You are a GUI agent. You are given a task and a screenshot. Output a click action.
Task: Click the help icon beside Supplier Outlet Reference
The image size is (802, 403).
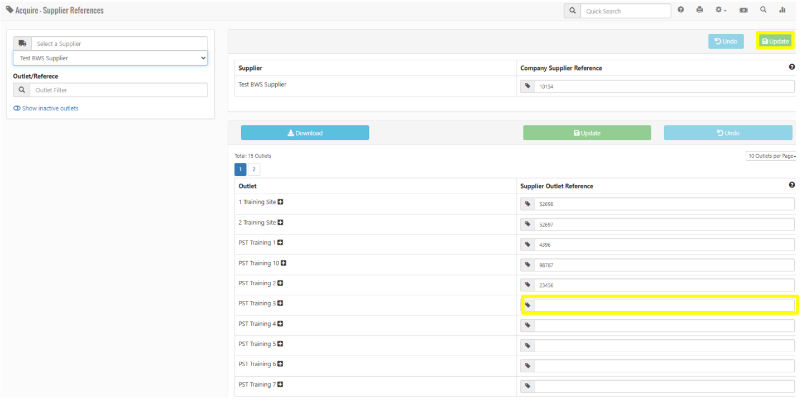pos(791,185)
